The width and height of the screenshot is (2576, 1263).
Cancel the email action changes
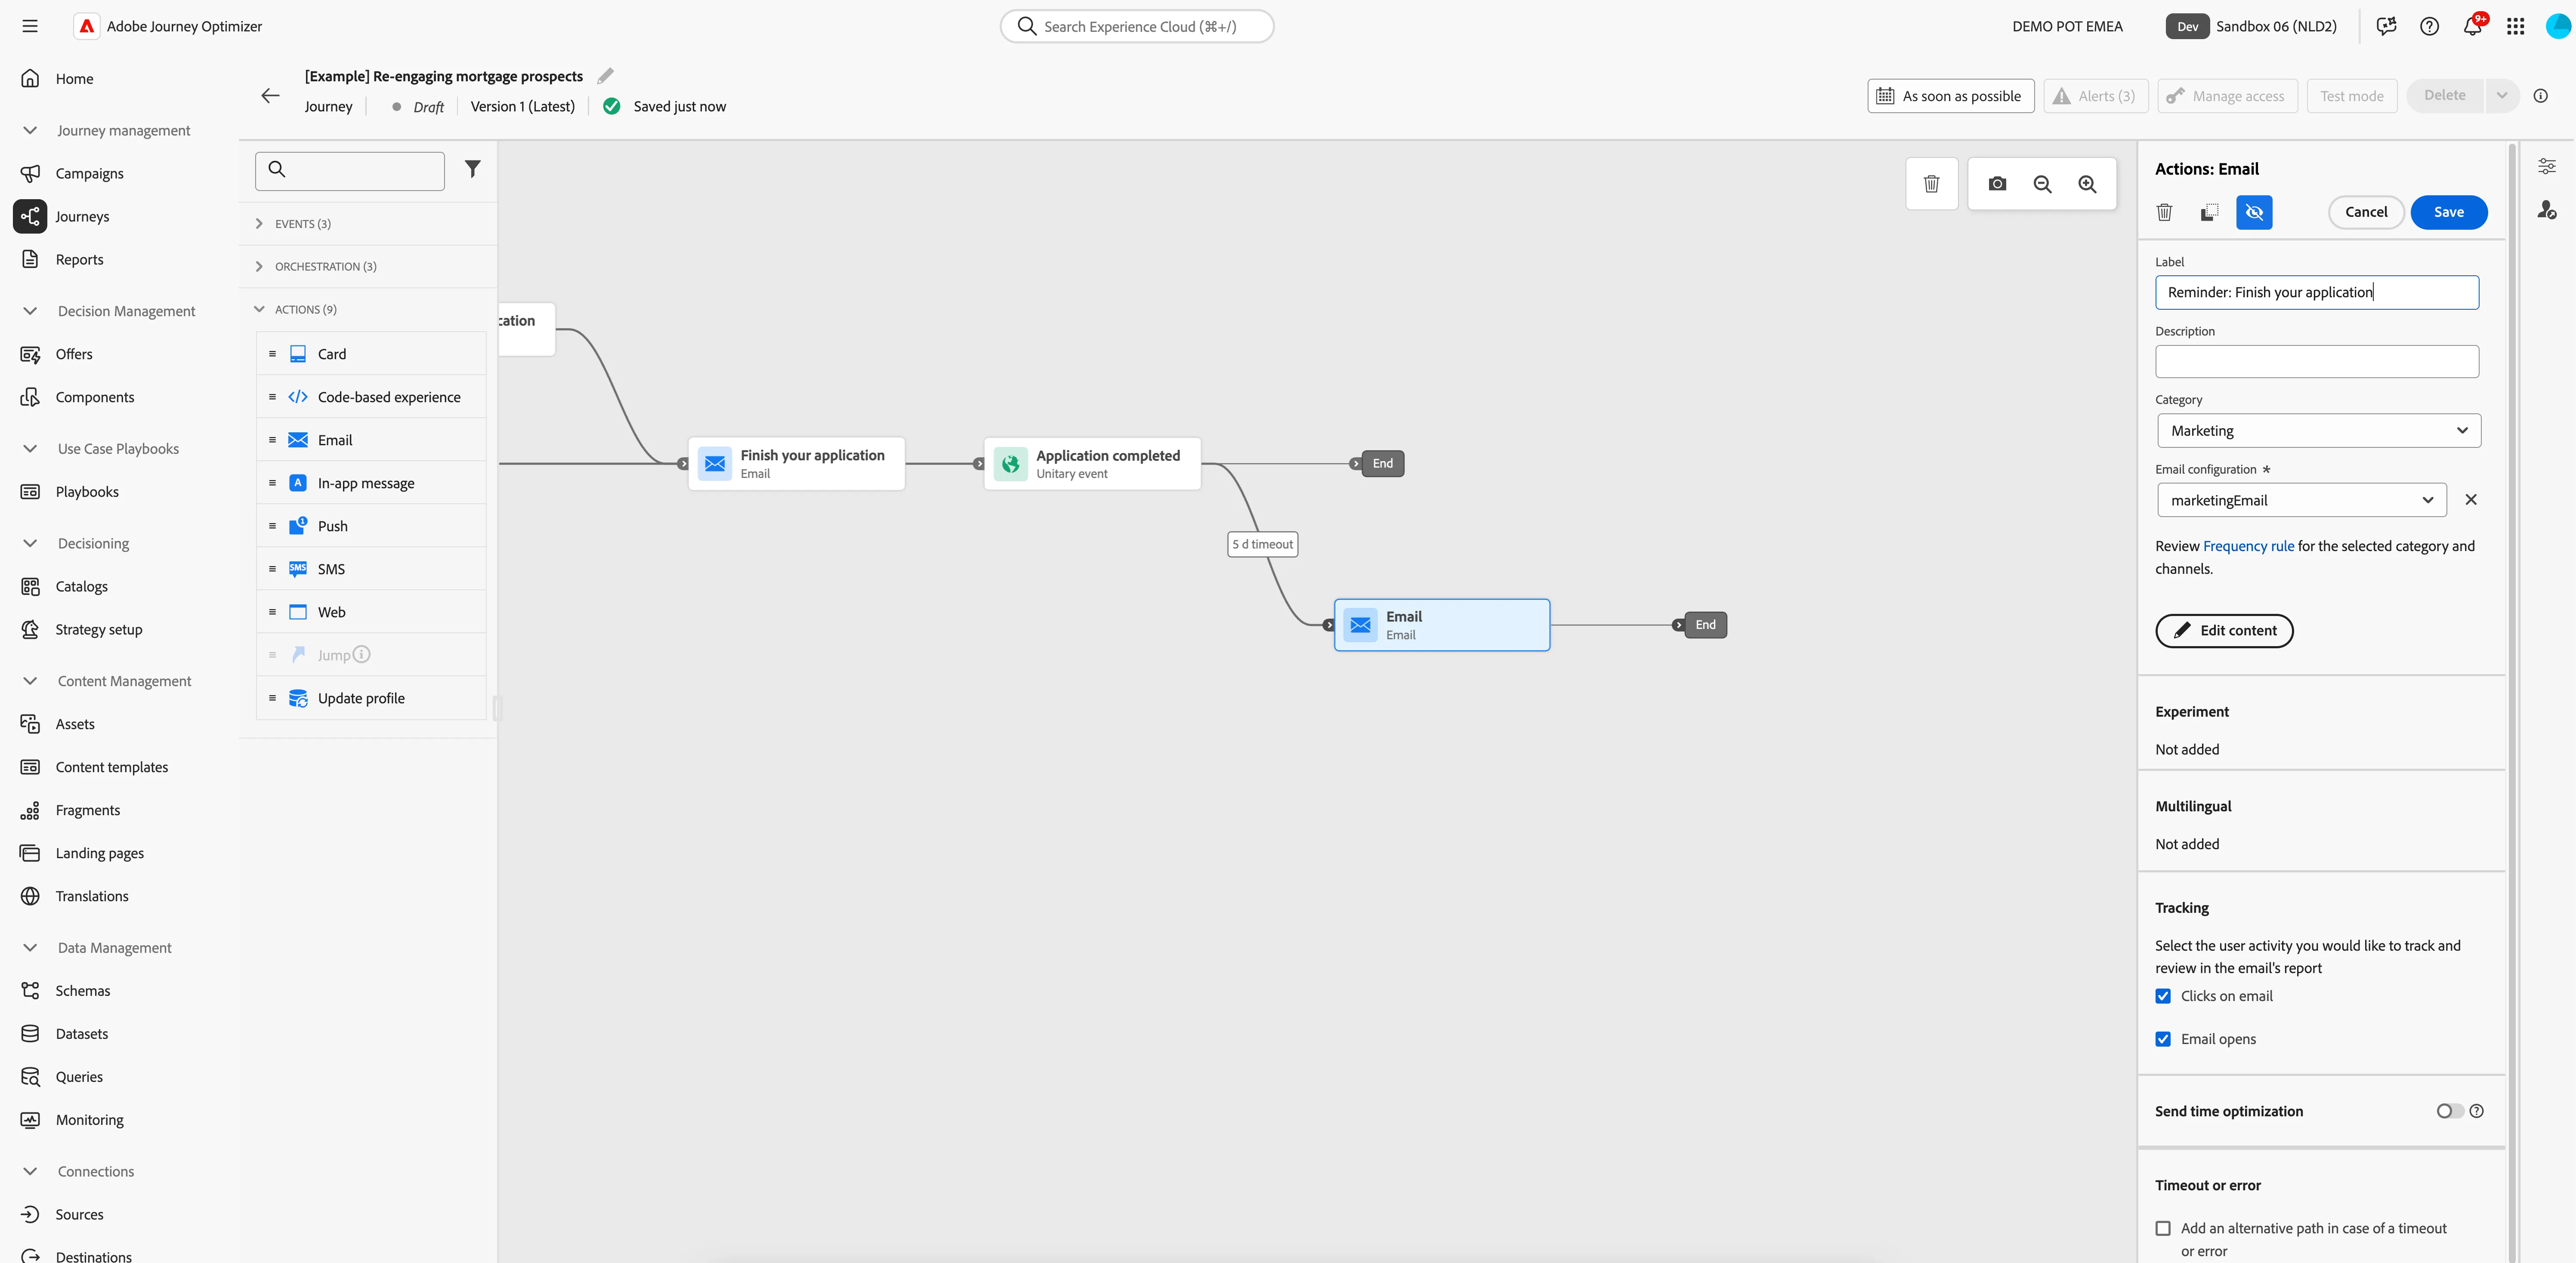coord(2365,212)
